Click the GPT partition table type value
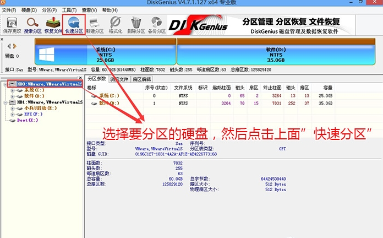 [x=282, y=149]
